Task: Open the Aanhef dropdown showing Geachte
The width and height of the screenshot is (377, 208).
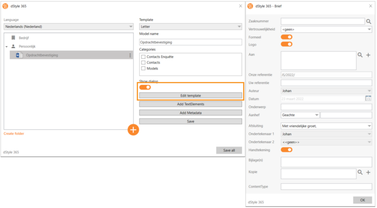Action: 300,115
